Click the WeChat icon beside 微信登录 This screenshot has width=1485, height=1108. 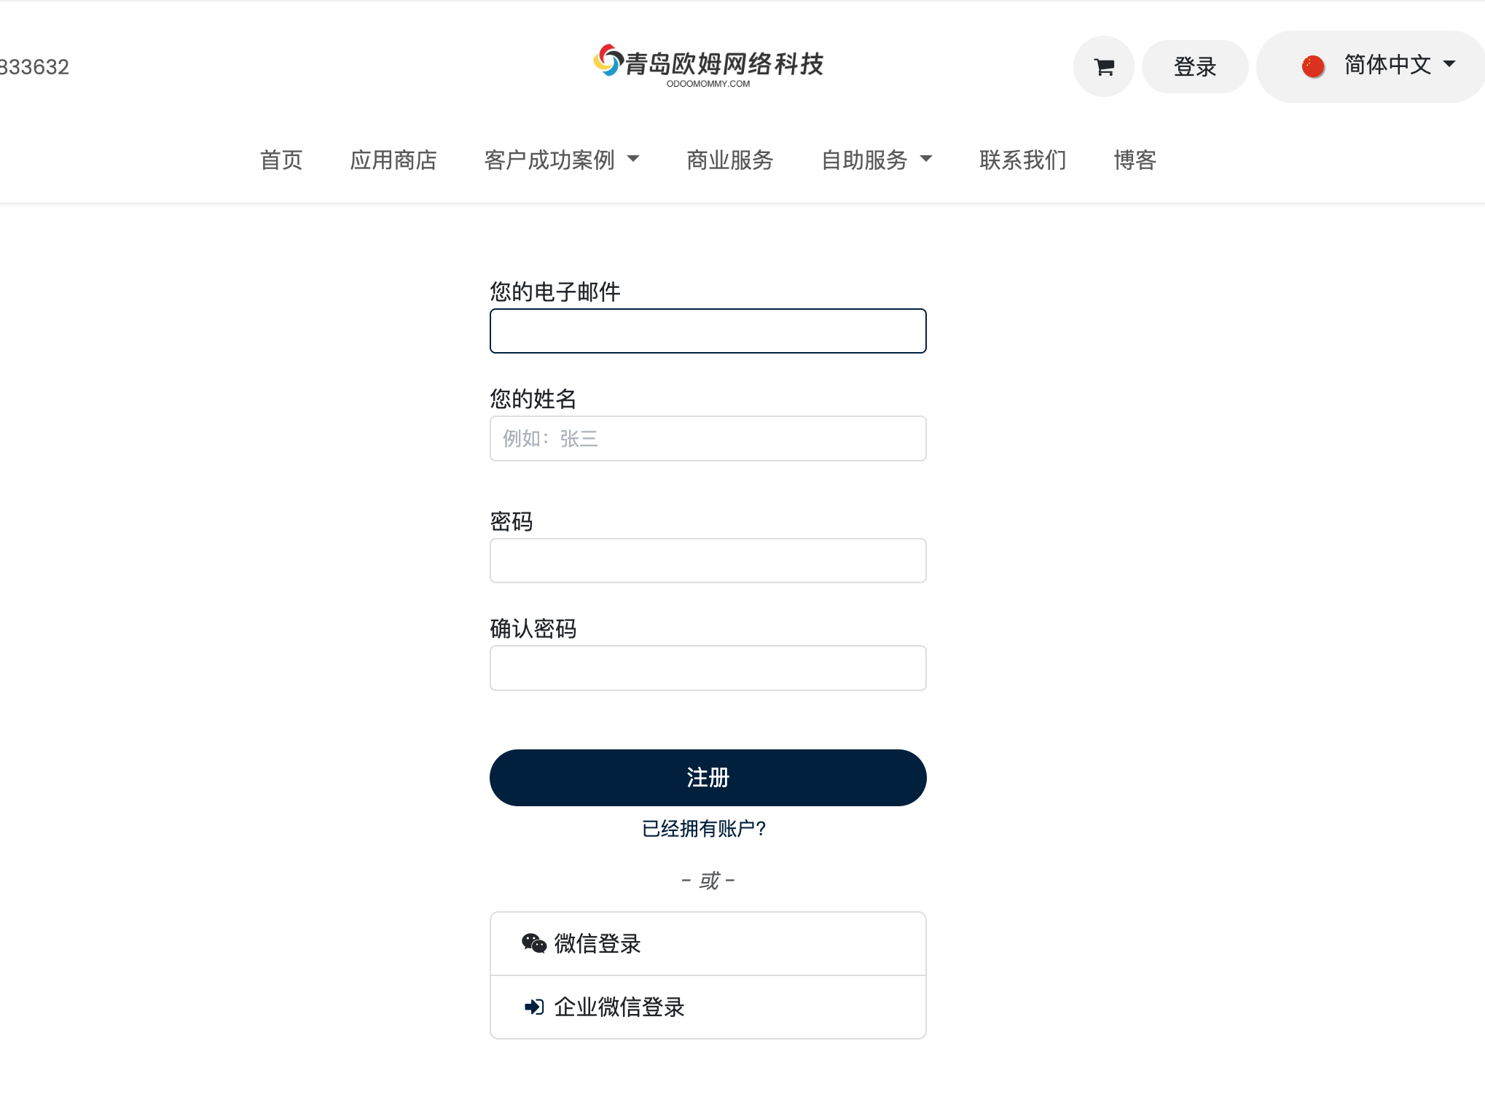534,943
